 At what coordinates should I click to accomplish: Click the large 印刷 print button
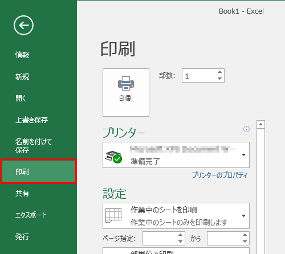click(126, 92)
